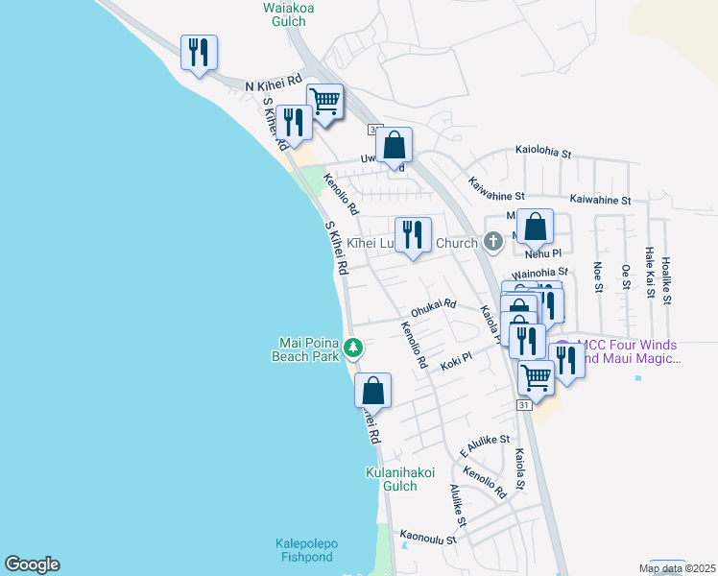Screen dimensions: 718x576
Task: Open the Mai Poina Beach Park tree icon
Action: click(x=352, y=348)
